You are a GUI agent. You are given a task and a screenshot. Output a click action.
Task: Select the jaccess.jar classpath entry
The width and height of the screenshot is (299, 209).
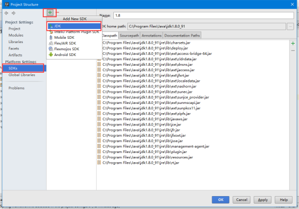point(148,70)
